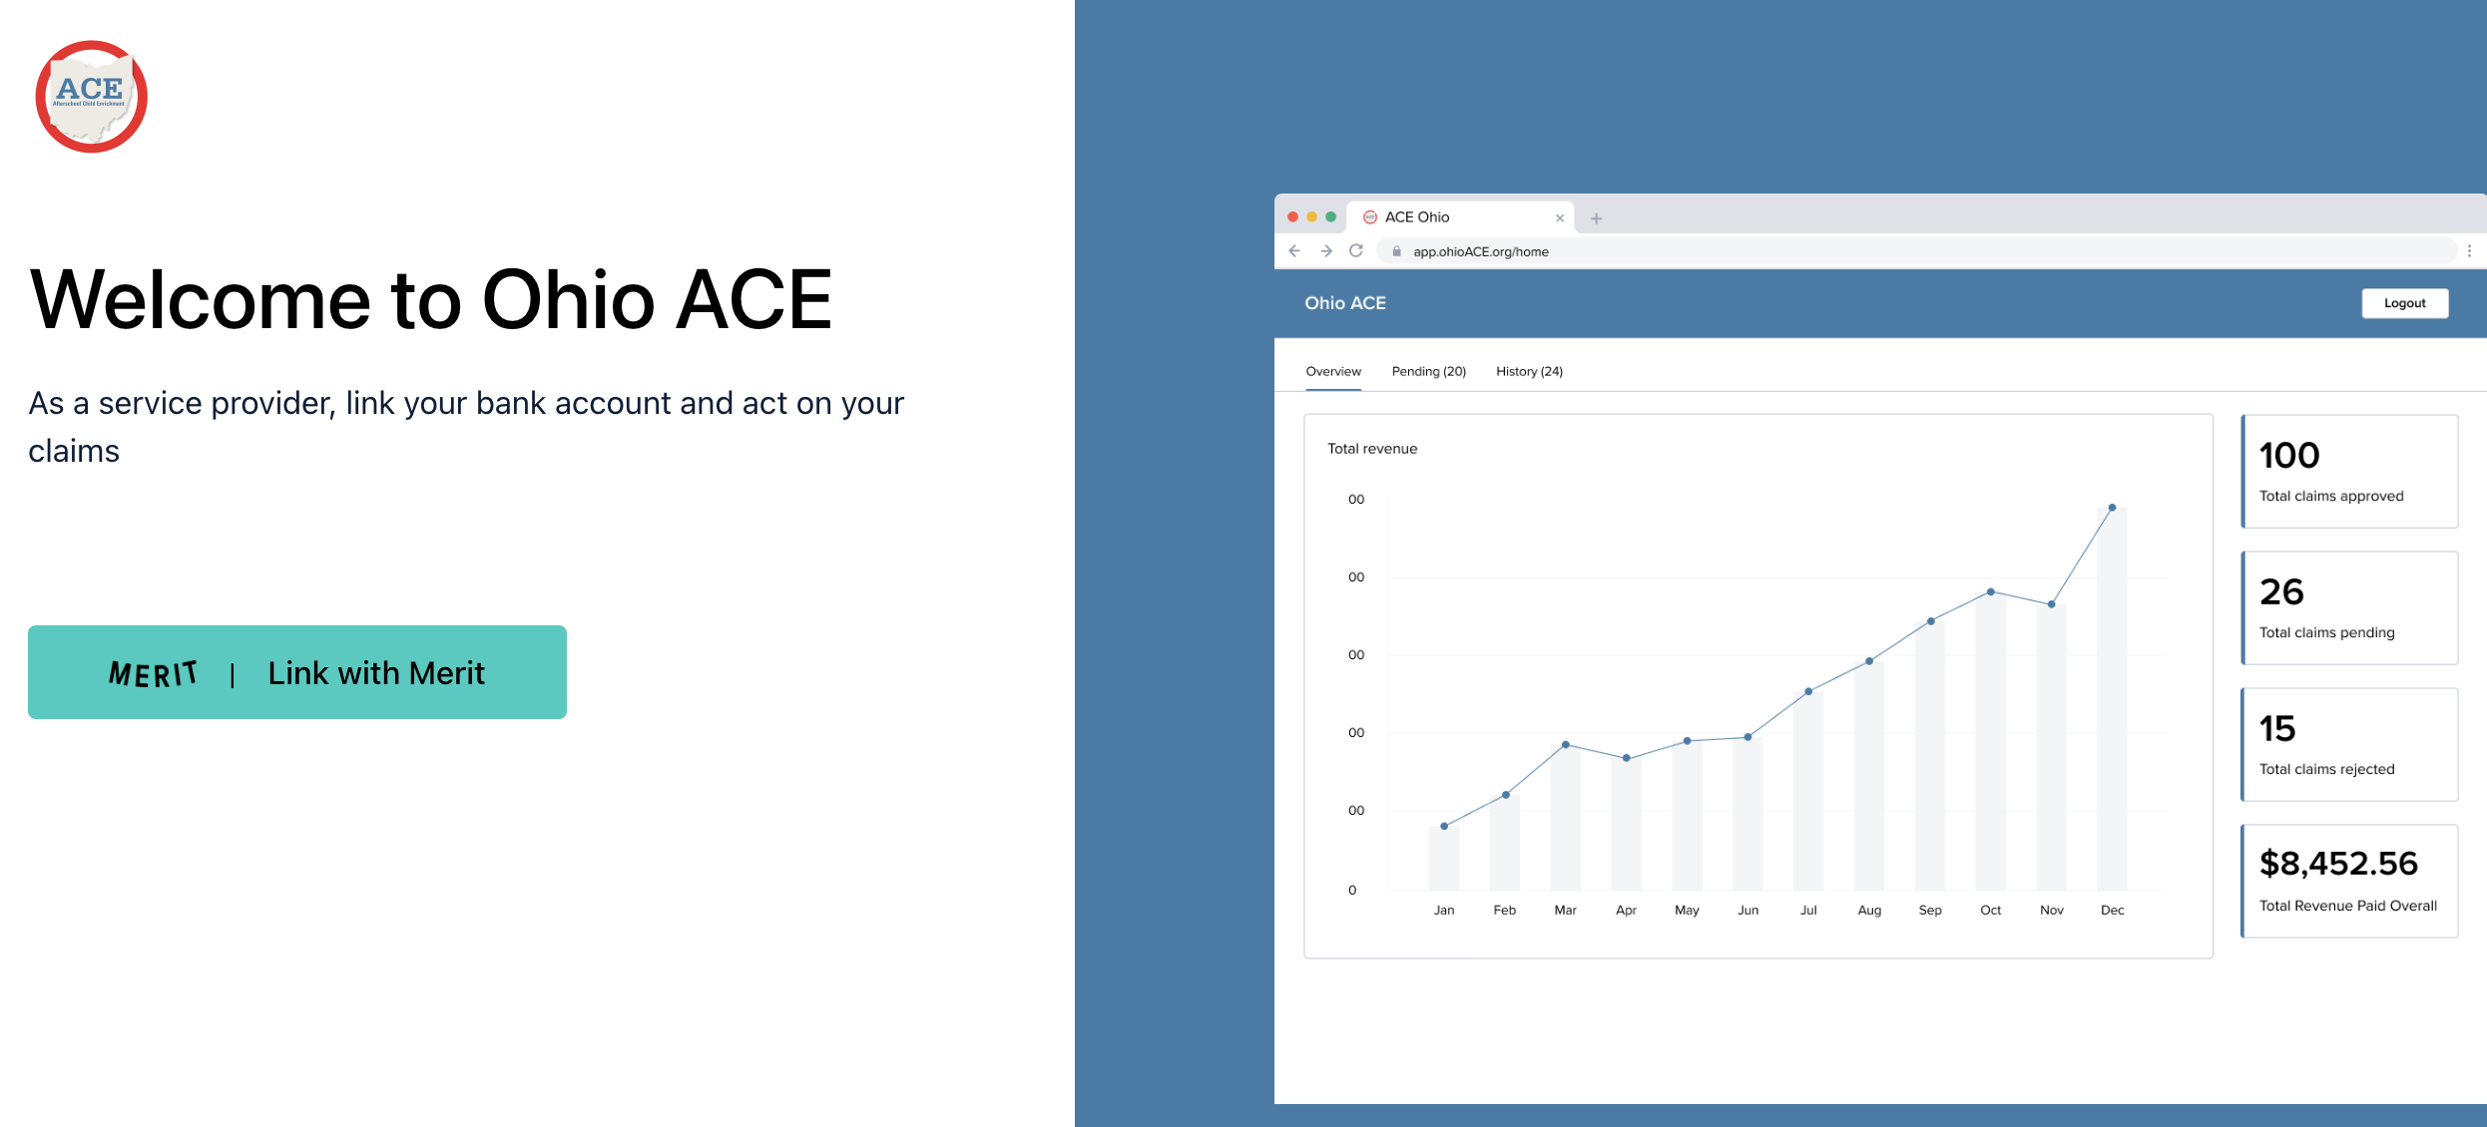2487x1127 pixels.
Task: Click the ACE Ohio circular logo
Action: click(x=92, y=97)
